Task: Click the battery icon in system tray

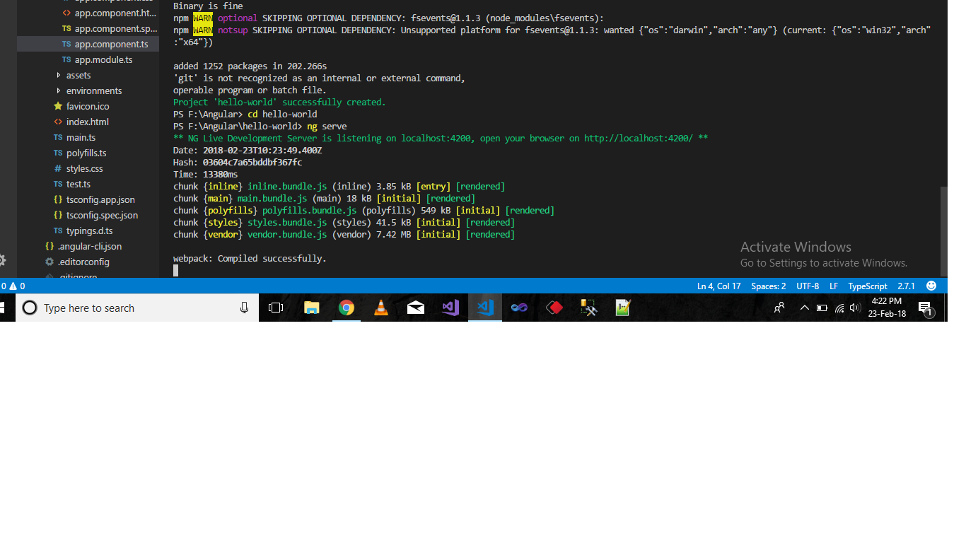Action: (822, 308)
